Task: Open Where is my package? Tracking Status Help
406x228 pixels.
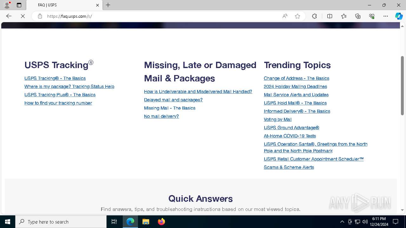Action: click(x=69, y=86)
